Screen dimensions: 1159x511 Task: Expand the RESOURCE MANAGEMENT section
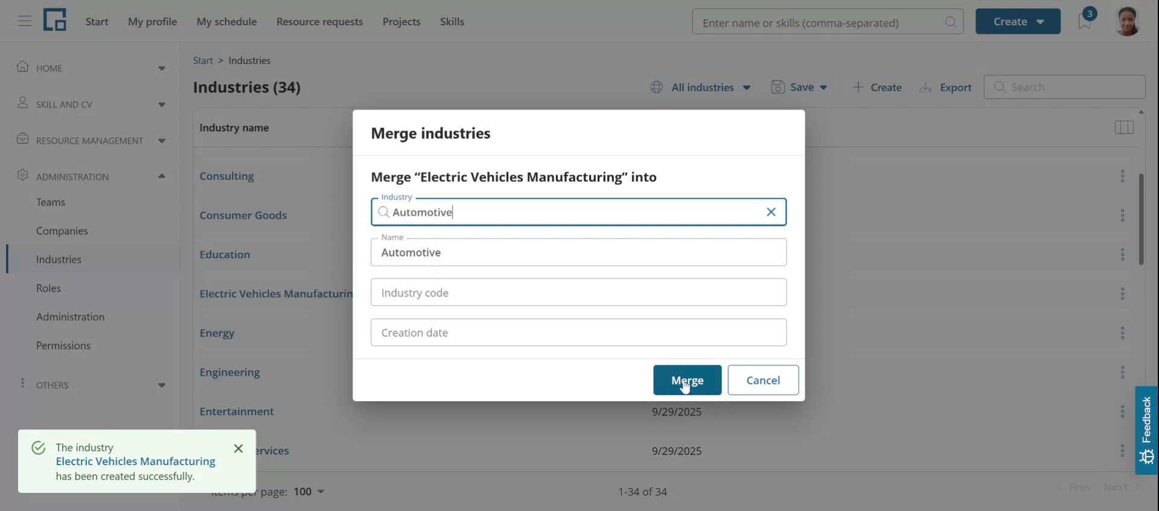click(x=161, y=141)
